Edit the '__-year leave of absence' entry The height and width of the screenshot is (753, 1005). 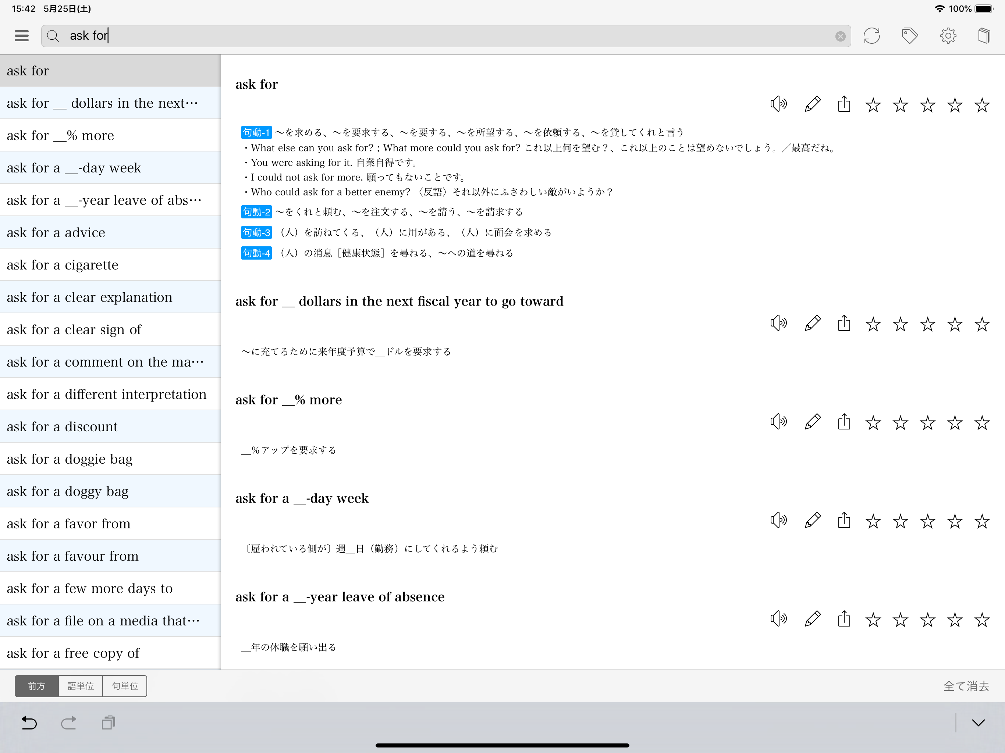(x=812, y=618)
